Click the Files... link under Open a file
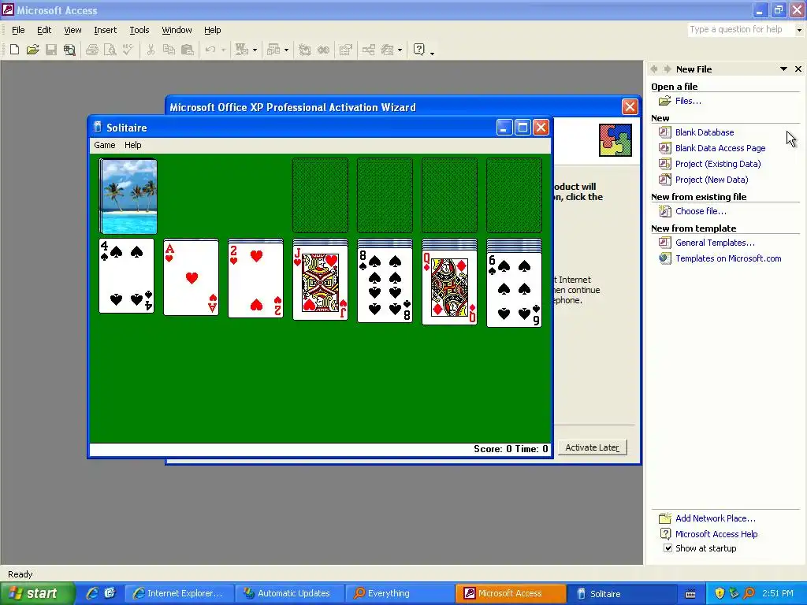The width and height of the screenshot is (807, 605). [x=688, y=101]
